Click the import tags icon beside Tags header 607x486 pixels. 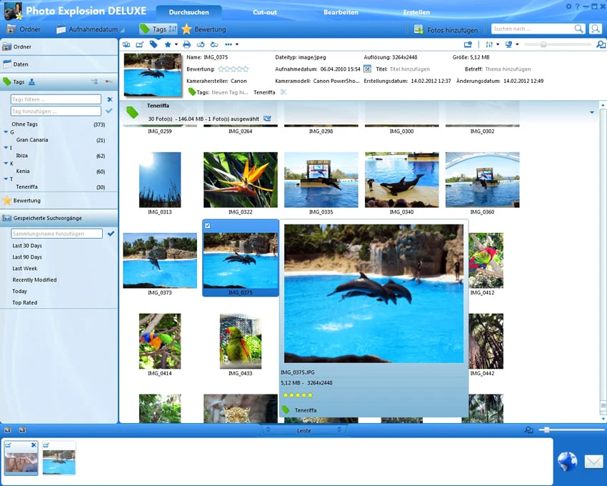(32, 82)
